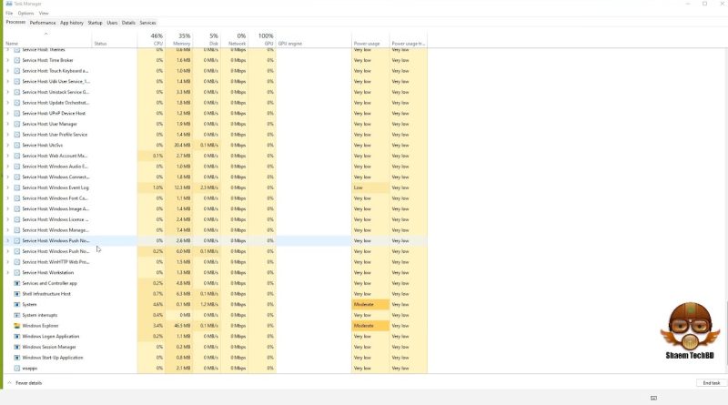Sort processes by Memory column header
The height and width of the screenshot is (405, 728).
178,39
